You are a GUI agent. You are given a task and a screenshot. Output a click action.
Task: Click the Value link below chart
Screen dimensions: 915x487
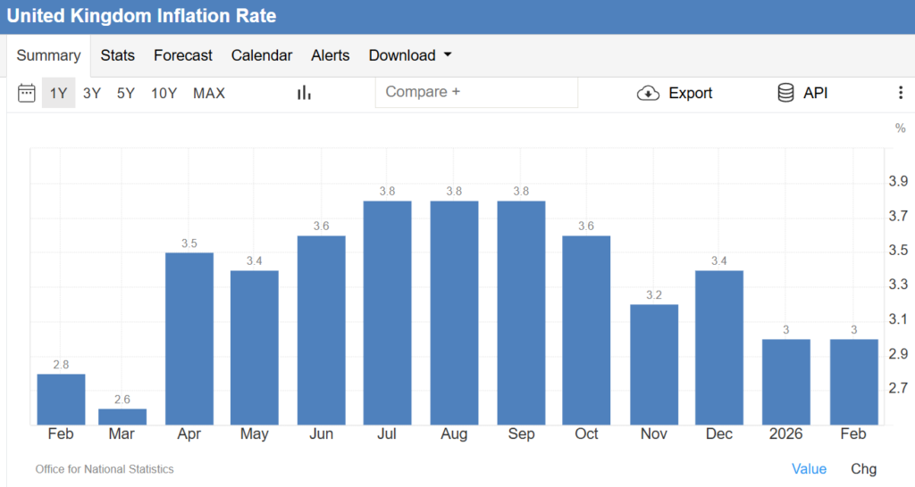(x=809, y=469)
